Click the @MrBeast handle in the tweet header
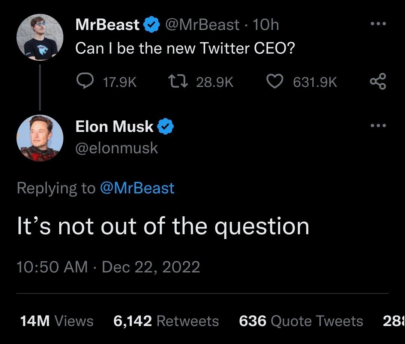 tap(202, 25)
